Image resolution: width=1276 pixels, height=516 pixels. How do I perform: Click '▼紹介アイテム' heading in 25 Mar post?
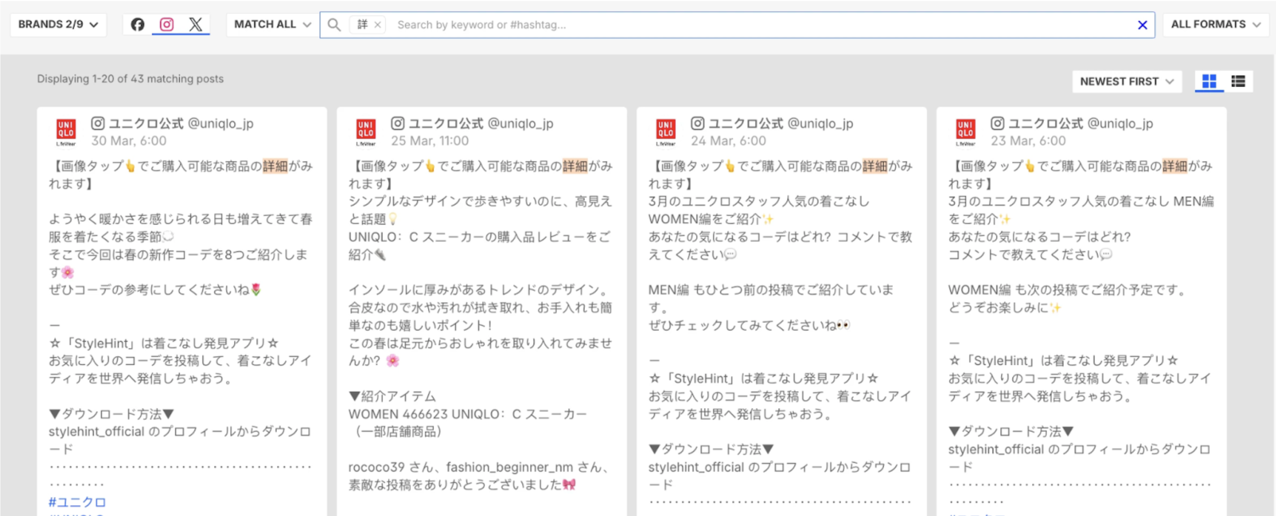pos(392,396)
